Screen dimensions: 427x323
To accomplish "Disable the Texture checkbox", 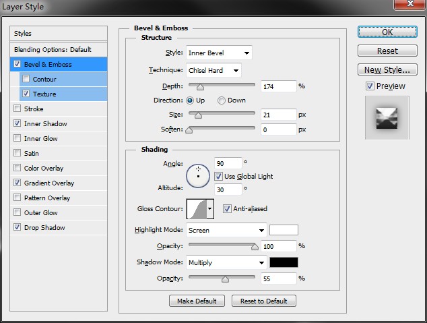I will click(26, 94).
